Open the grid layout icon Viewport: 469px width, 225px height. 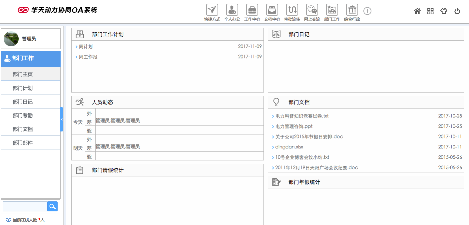point(430,11)
